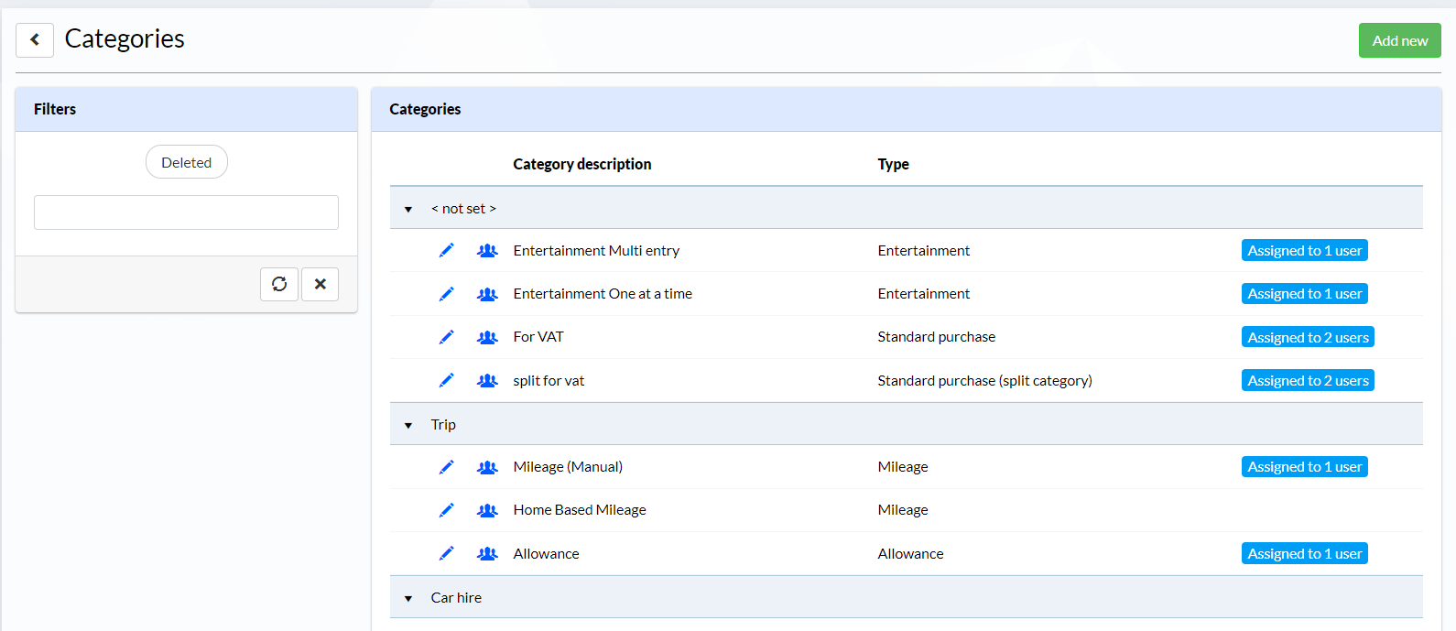Edit the For VAT category
The height and width of the screenshot is (631, 1456).
(446, 337)
